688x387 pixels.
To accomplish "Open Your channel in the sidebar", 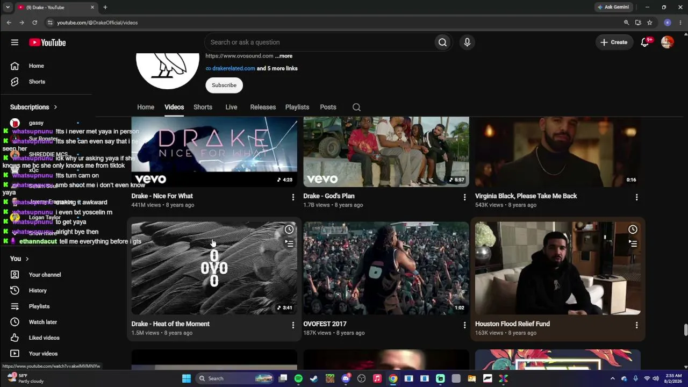I will (x=46, y=275).
